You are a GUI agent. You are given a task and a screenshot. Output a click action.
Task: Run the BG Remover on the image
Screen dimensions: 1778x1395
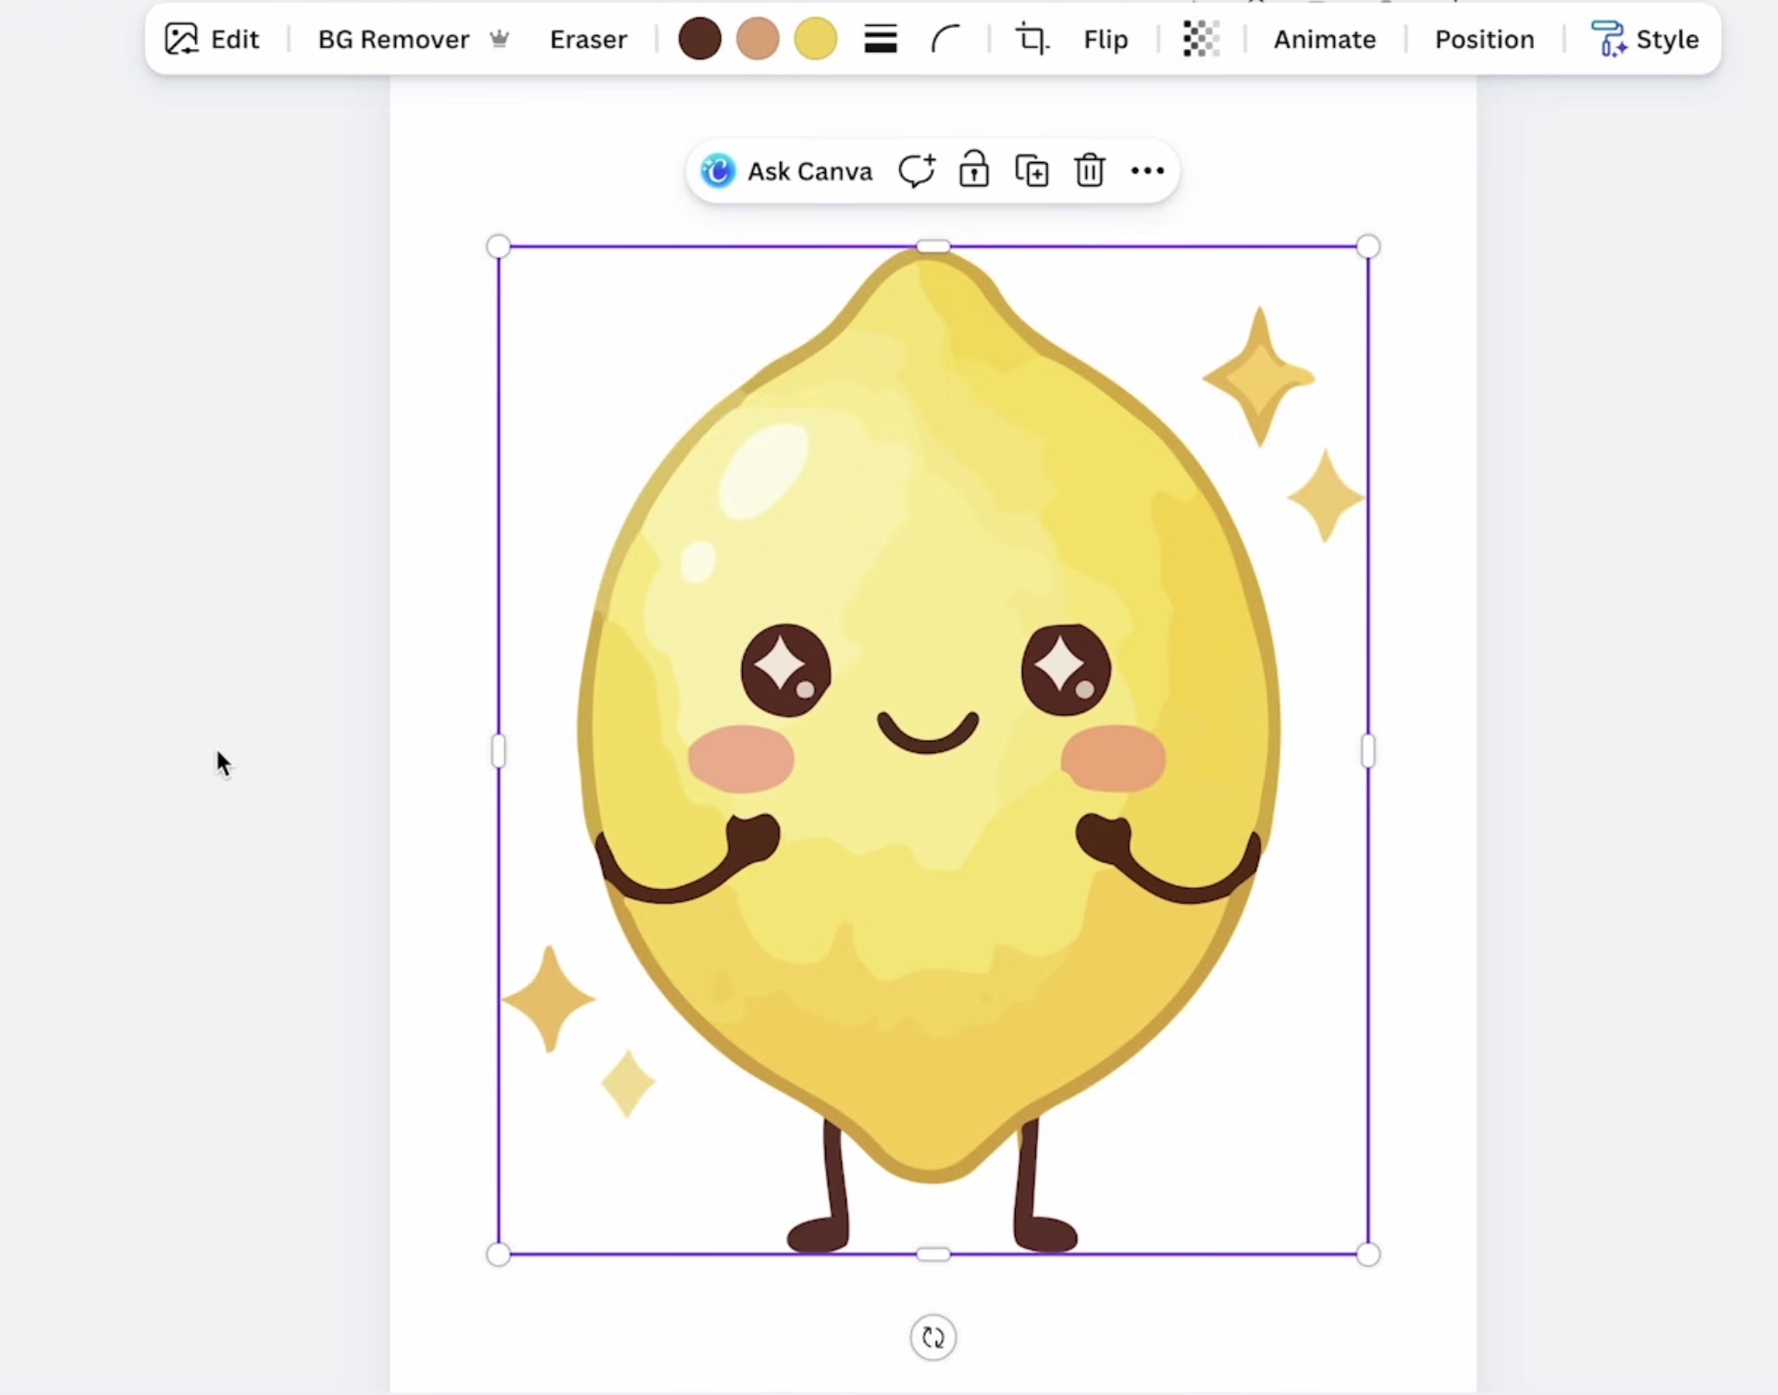pyautogui.click(x=392, y=39)
